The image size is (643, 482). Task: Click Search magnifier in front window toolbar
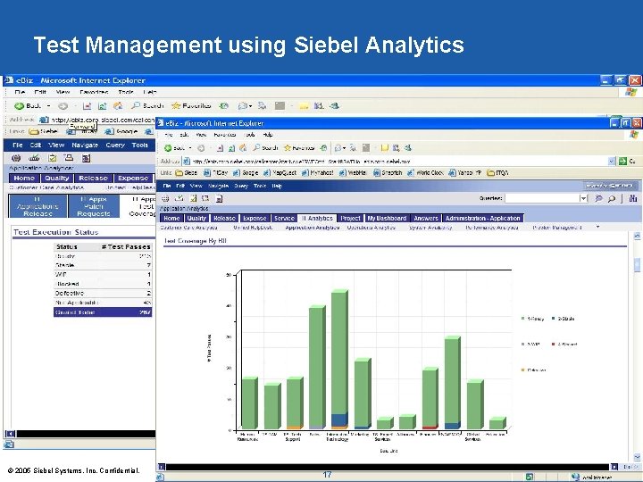point(256,147)
